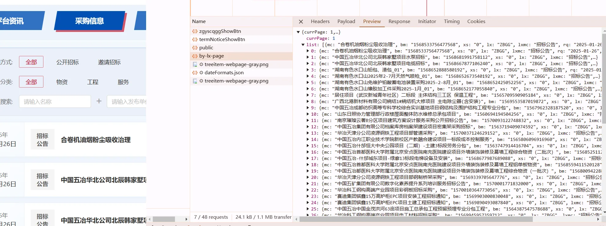Filter category by 工程

pyautogui.click(x=93, y=82)
